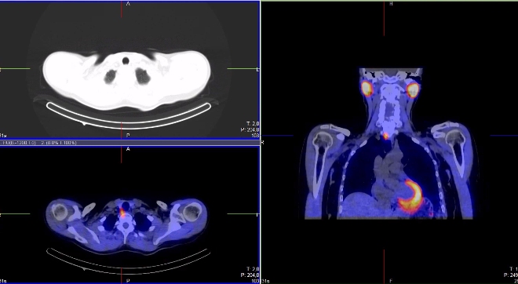
Task: Click 'P: 204,0' overlay in the CT lung-window pane
Action: click(x=250, y=129)
